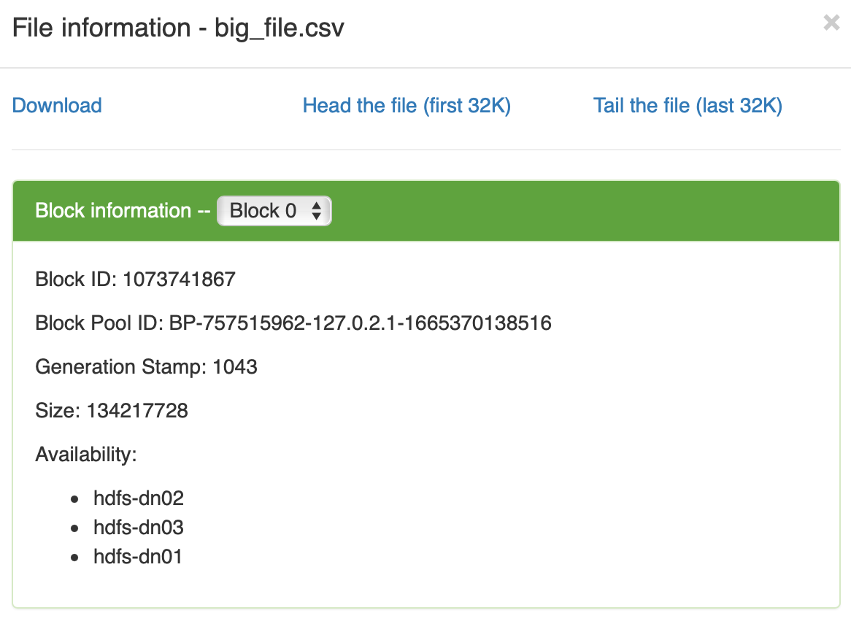
Task: Open Tail the file (last 32K)
Action: (688, 106)
